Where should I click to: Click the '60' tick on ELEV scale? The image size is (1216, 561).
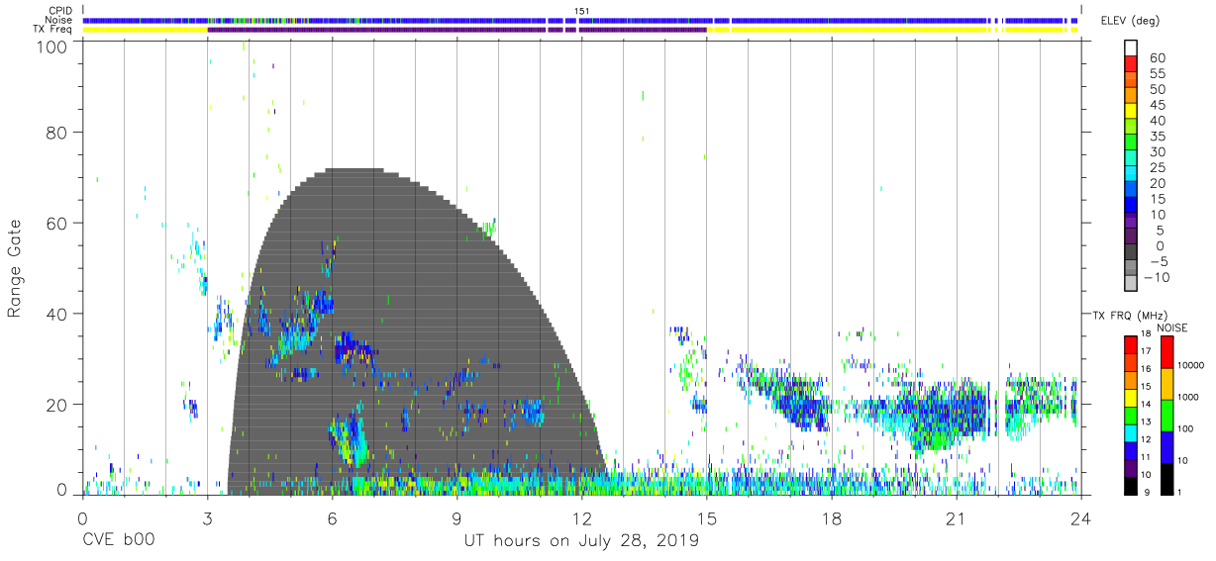pos(1157,57)
